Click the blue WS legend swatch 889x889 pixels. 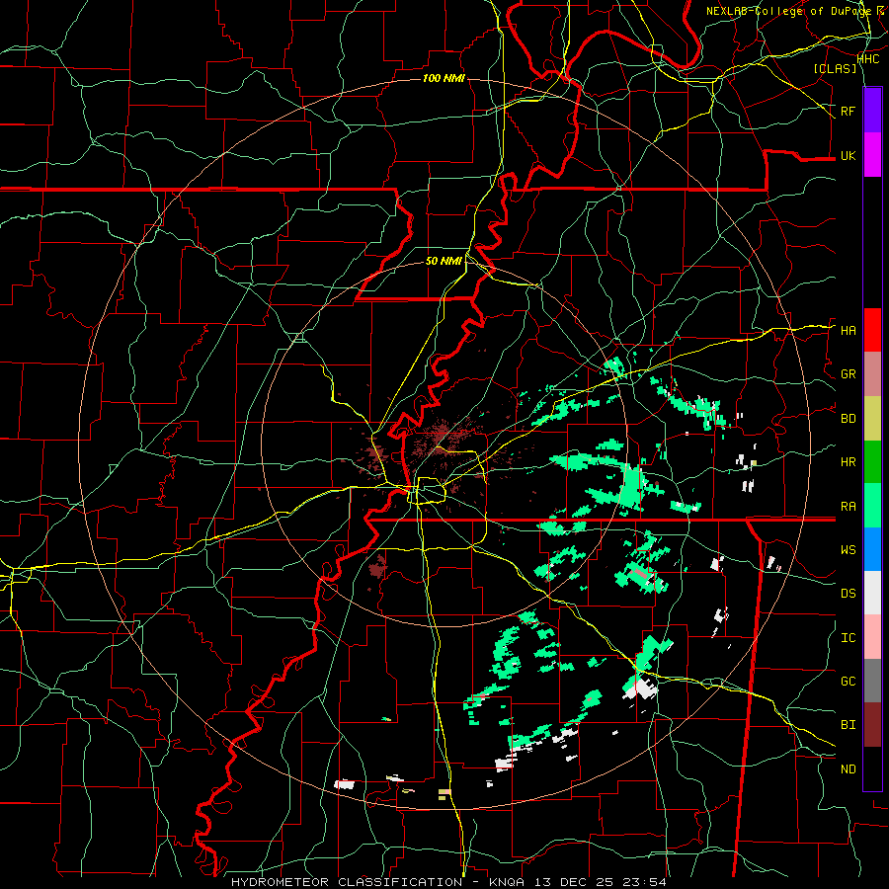click(x=872, y=549)
